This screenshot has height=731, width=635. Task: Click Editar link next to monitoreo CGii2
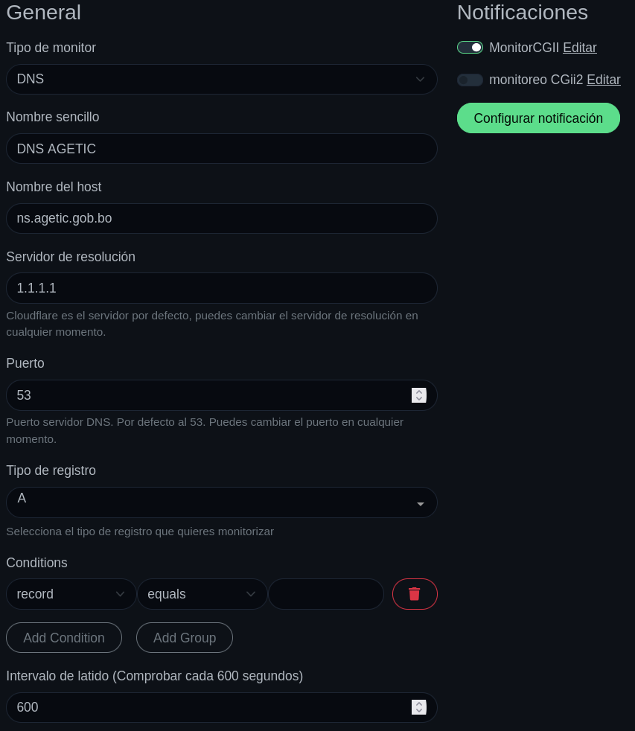pos(603,80)
